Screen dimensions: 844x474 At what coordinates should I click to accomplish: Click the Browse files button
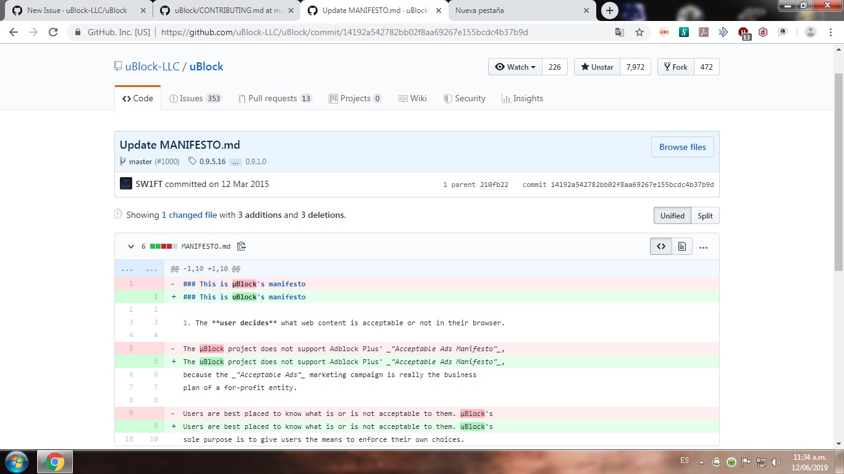point(682,147)
